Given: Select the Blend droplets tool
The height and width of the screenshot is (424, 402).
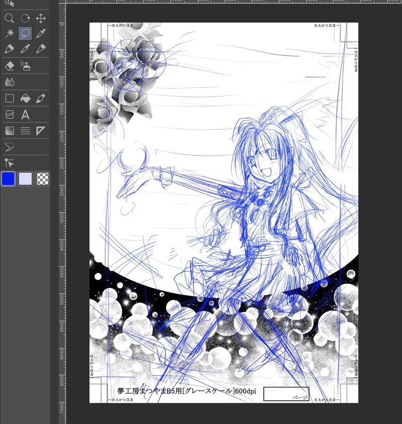Looking at the screenshot, I should (x=9, y=82).
